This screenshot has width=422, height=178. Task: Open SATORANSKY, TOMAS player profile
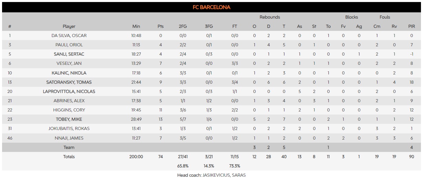[x=69, y=82]
